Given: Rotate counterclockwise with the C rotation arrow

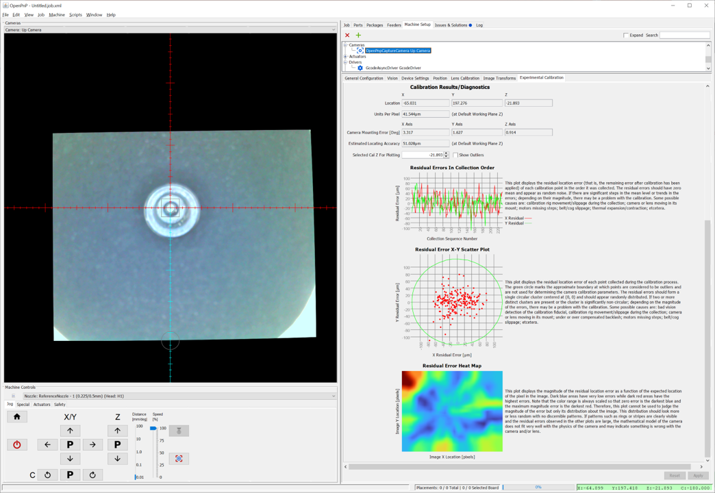Looking at the screenshot, I should point(47,474).
